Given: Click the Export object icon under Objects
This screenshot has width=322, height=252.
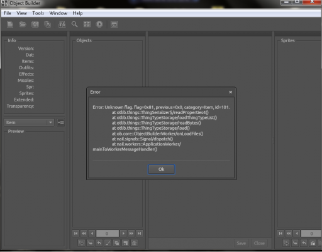Looking at the screenshot, I should [x=99, y=243].
